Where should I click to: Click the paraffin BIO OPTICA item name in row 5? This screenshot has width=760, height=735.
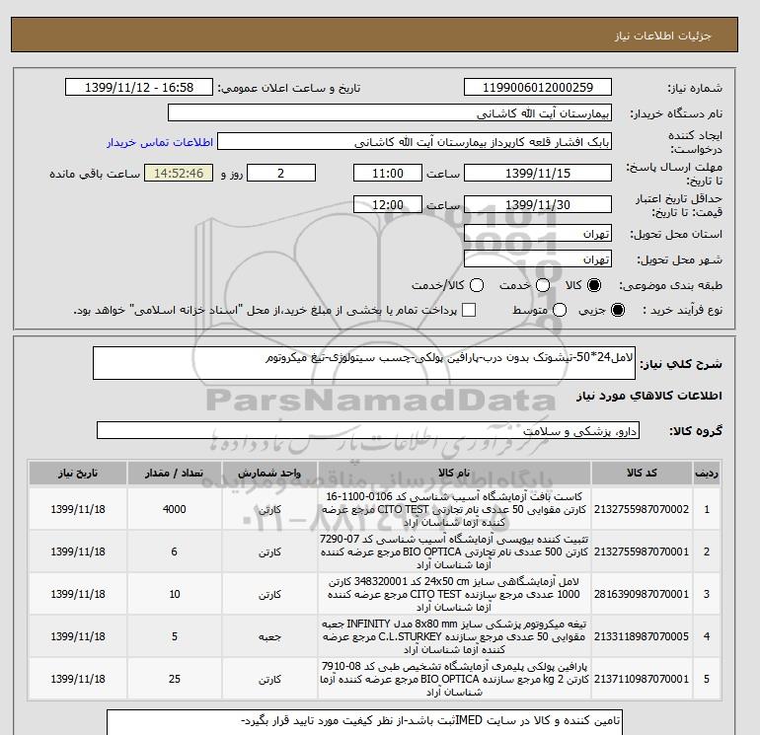point(454,679)
